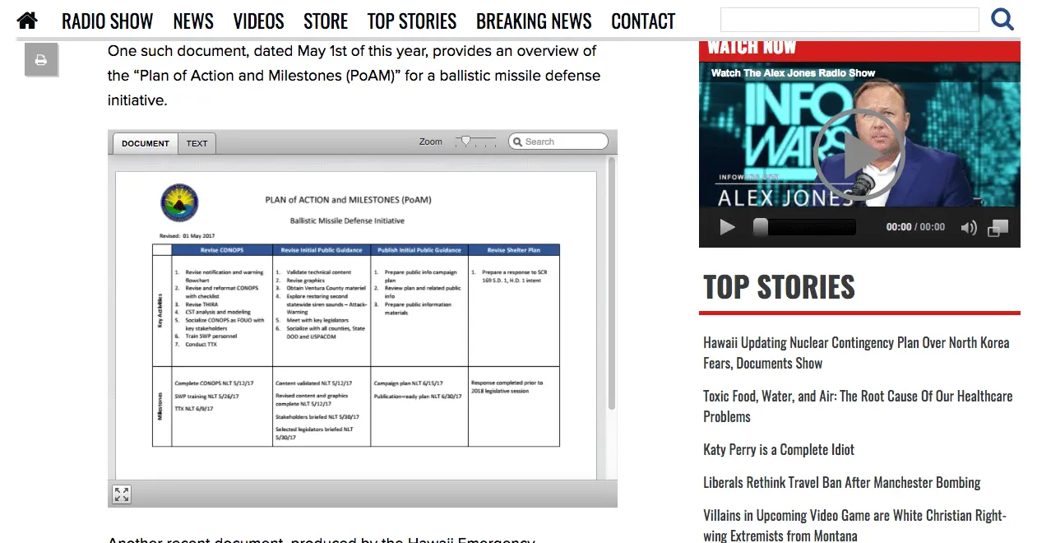
Task: Click the agency seal logo in document
Action: [179, 202]
